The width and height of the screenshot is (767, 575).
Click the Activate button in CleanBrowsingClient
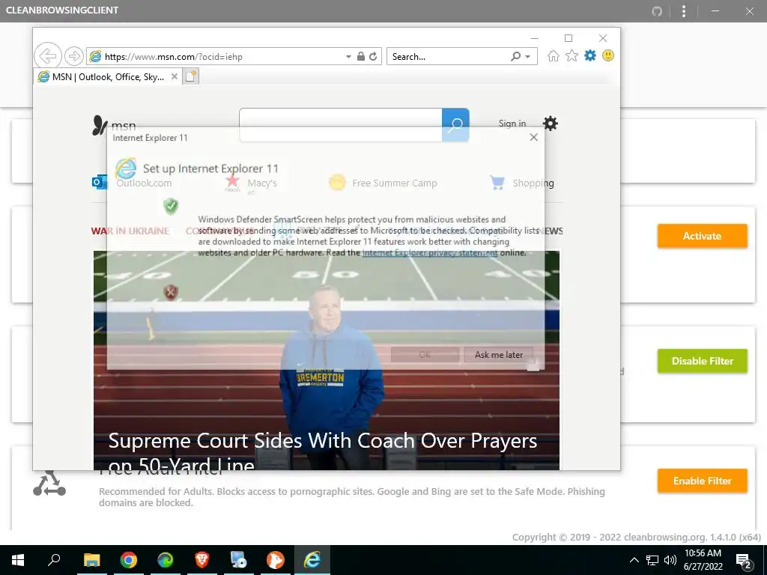click(x=702, y=236)
